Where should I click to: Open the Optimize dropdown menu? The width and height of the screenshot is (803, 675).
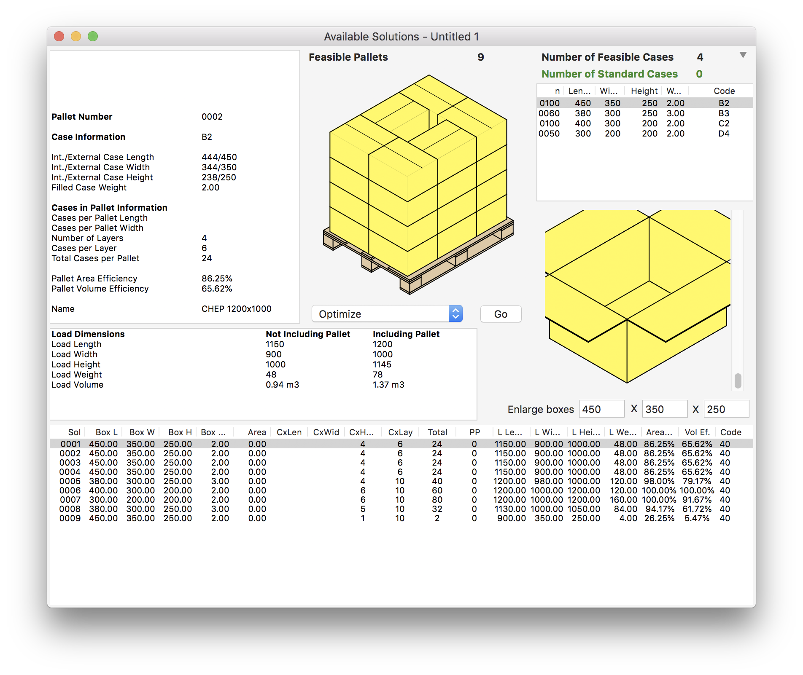pos(387,314)
